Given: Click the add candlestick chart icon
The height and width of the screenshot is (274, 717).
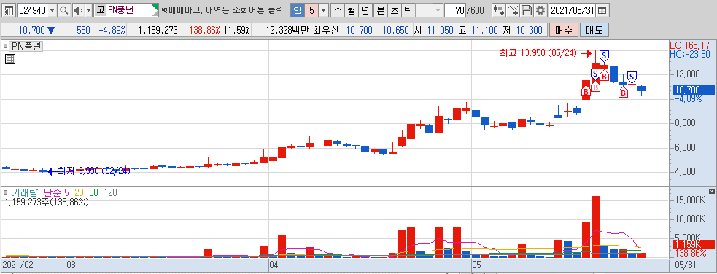Looking at the screenshot, I should pyautogui.click(x=498, y=10).
